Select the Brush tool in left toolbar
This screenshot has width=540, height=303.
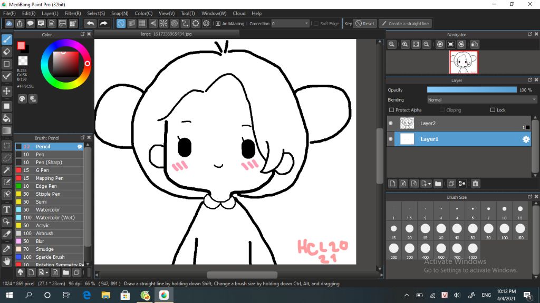(x=7, y=39)
